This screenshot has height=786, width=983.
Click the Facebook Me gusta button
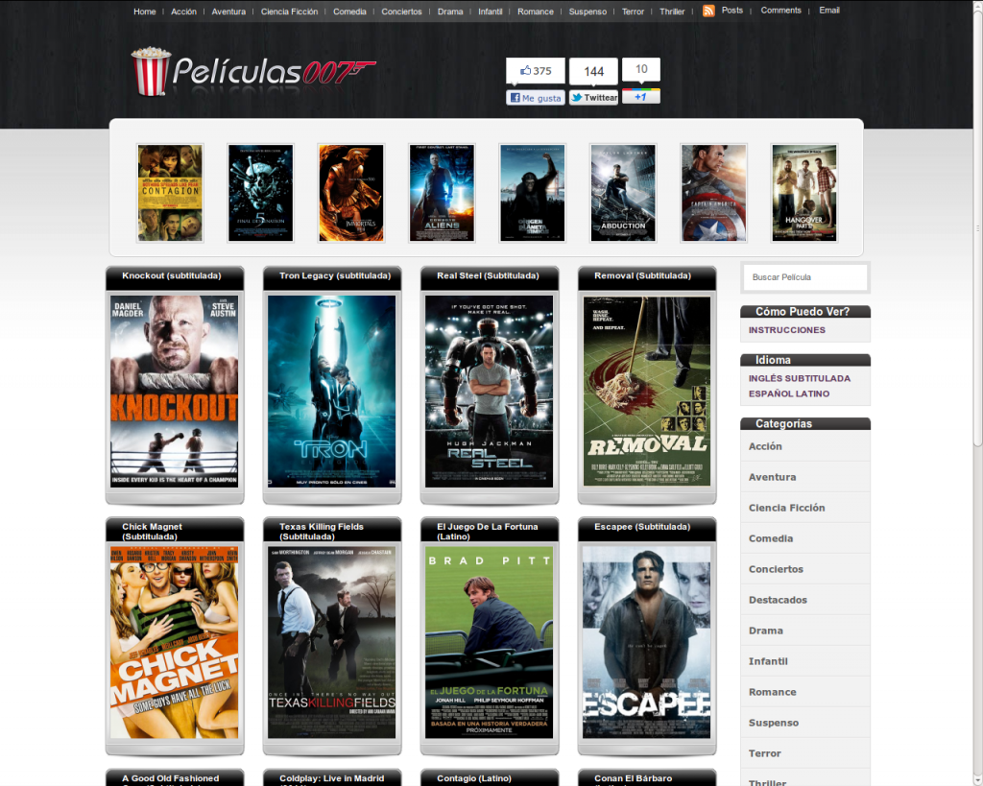(536, 98)
